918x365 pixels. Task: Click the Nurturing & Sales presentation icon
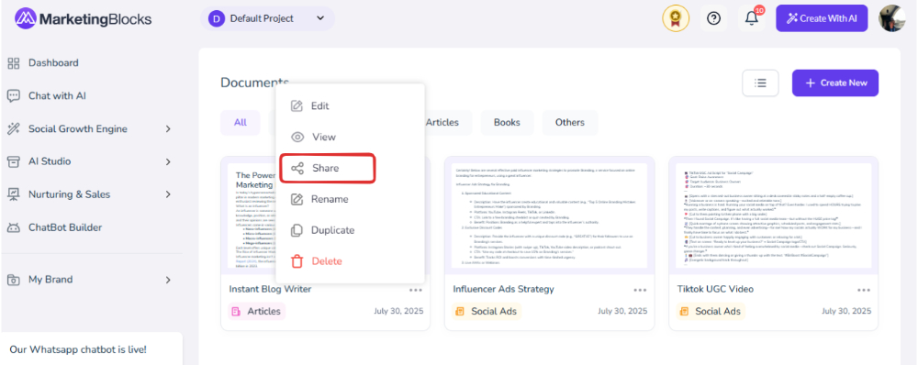click(x=14, y=194)
